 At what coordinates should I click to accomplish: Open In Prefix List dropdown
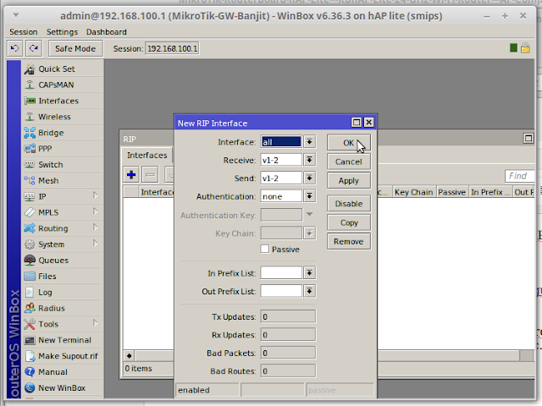[x=309, y=273]
